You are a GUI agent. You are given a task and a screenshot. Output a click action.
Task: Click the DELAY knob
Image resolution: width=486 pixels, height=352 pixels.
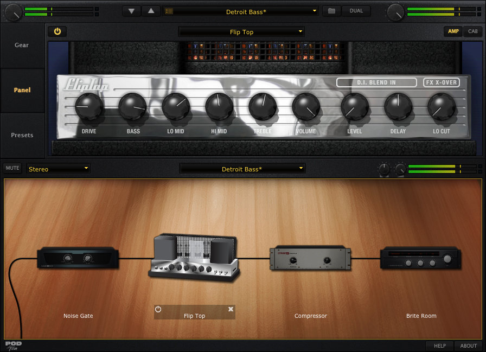pos(398,107)
